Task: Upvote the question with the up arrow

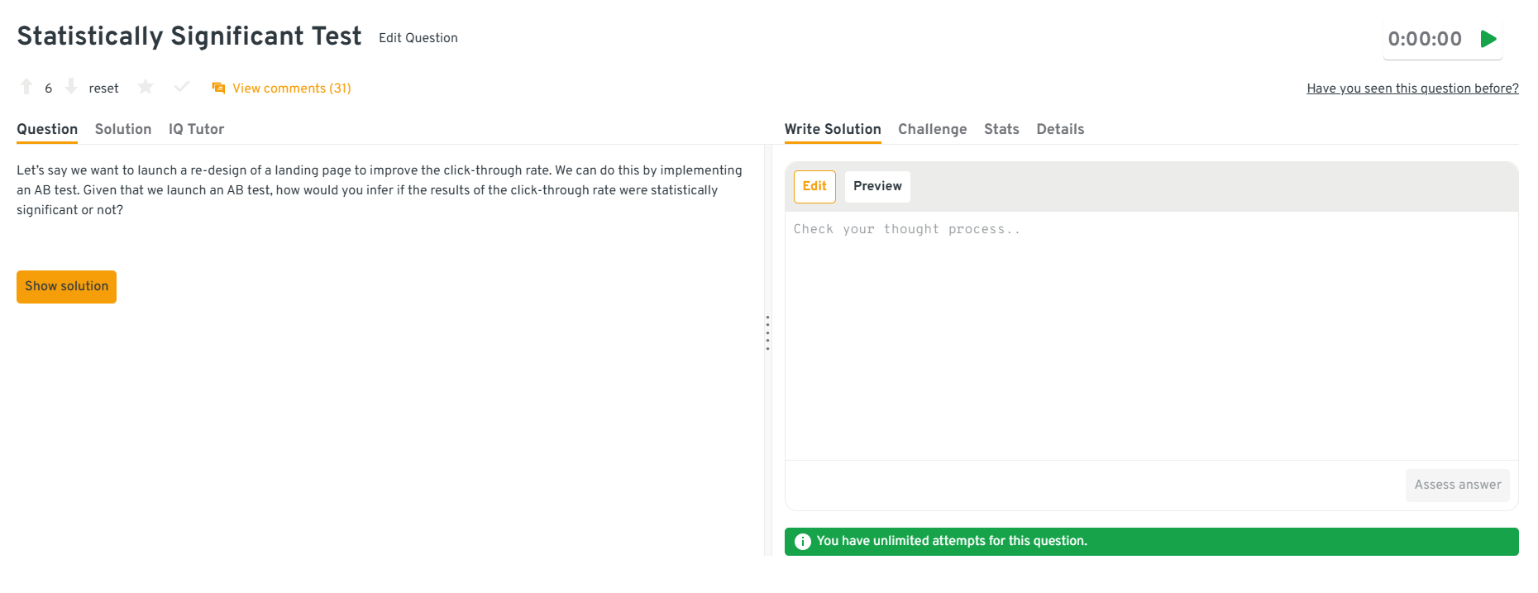Action: [26, 87]
